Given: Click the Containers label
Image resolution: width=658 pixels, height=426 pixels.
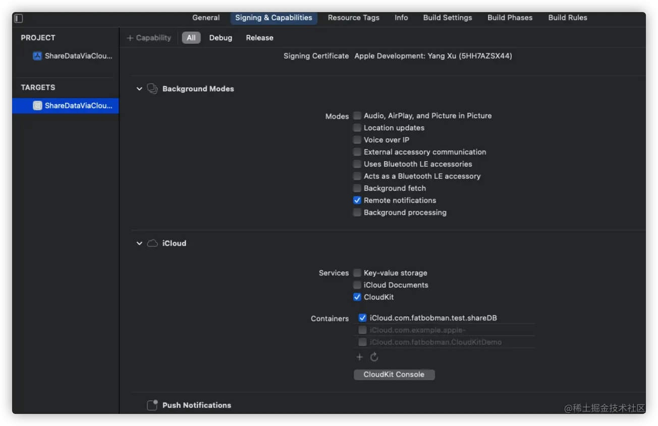Looking at the screenshot, I should [330, 318].
